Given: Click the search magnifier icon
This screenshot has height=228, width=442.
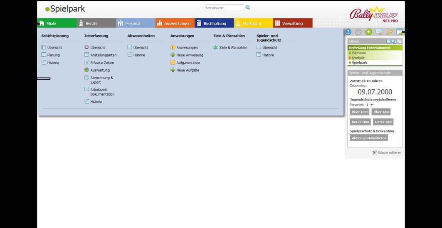Looking at the screenshot, I should pos(248,7).
